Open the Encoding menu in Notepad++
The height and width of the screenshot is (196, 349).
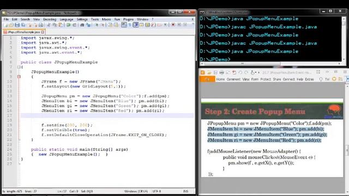tap(50, 20)
